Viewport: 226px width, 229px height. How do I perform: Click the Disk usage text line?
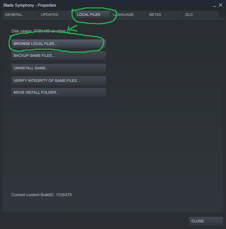point(41,31)
